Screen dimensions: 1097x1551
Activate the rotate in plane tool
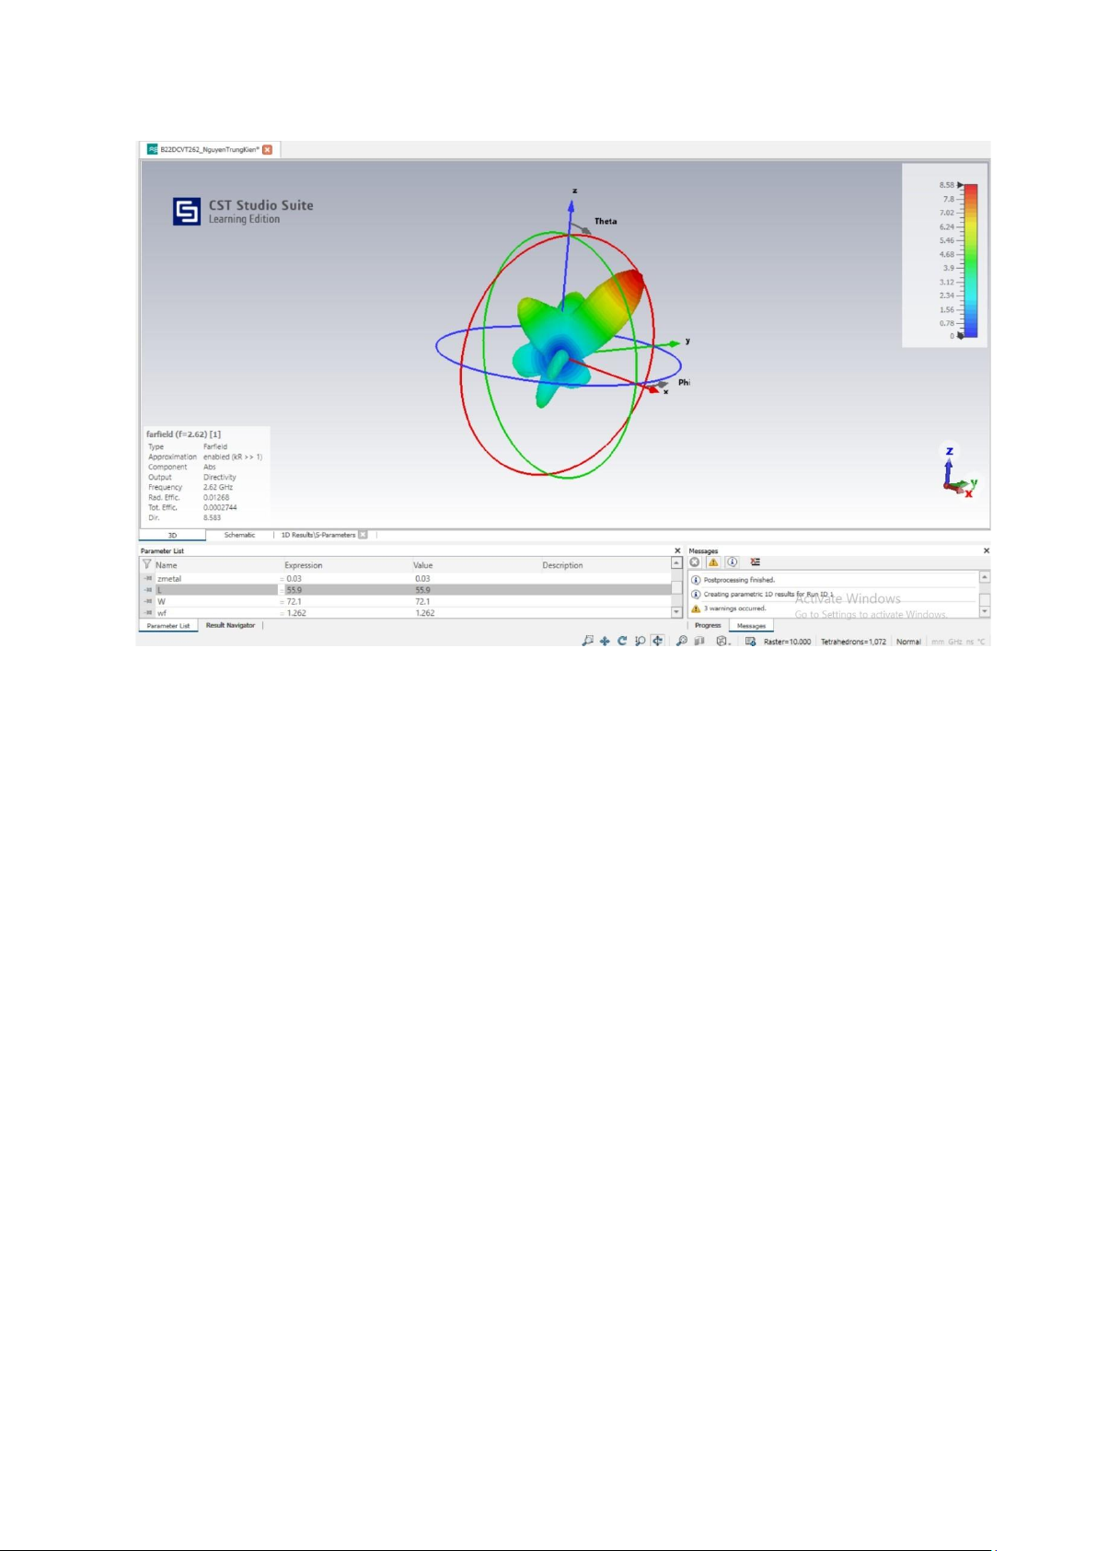pos(657,641)
